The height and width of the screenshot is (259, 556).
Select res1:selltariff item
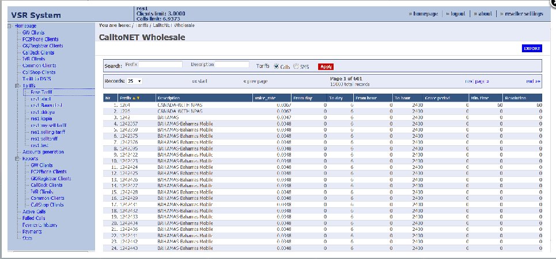click(x=44, y=139)
